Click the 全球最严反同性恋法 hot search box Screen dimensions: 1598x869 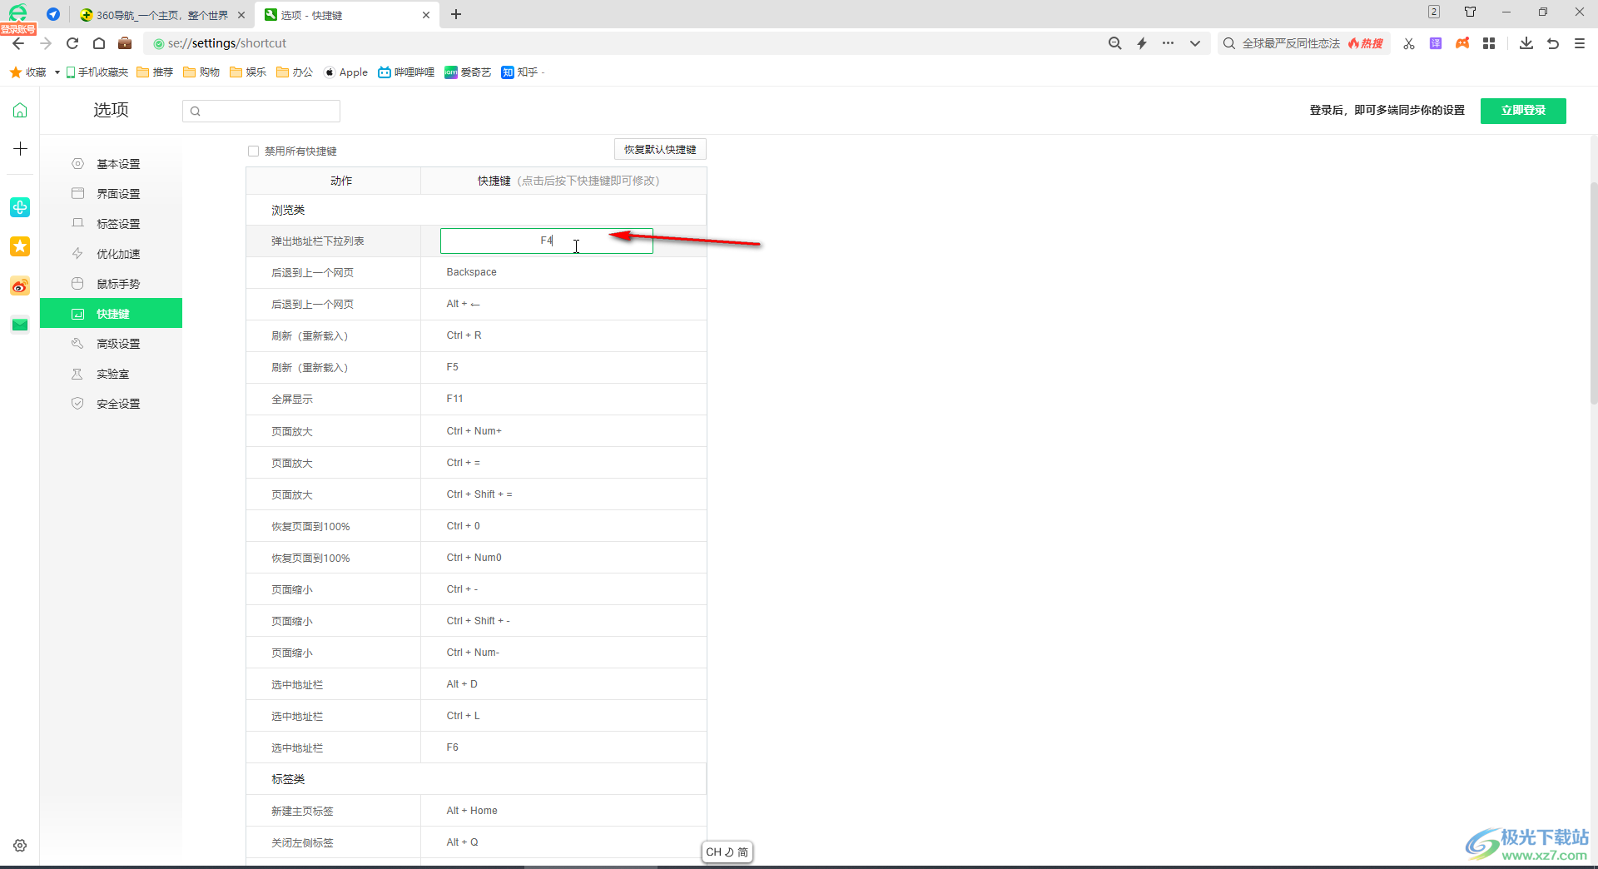point(1303,43)
